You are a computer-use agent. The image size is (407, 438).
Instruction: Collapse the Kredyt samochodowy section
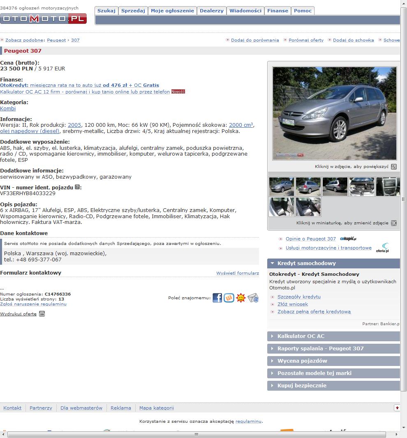pos(334,263)
